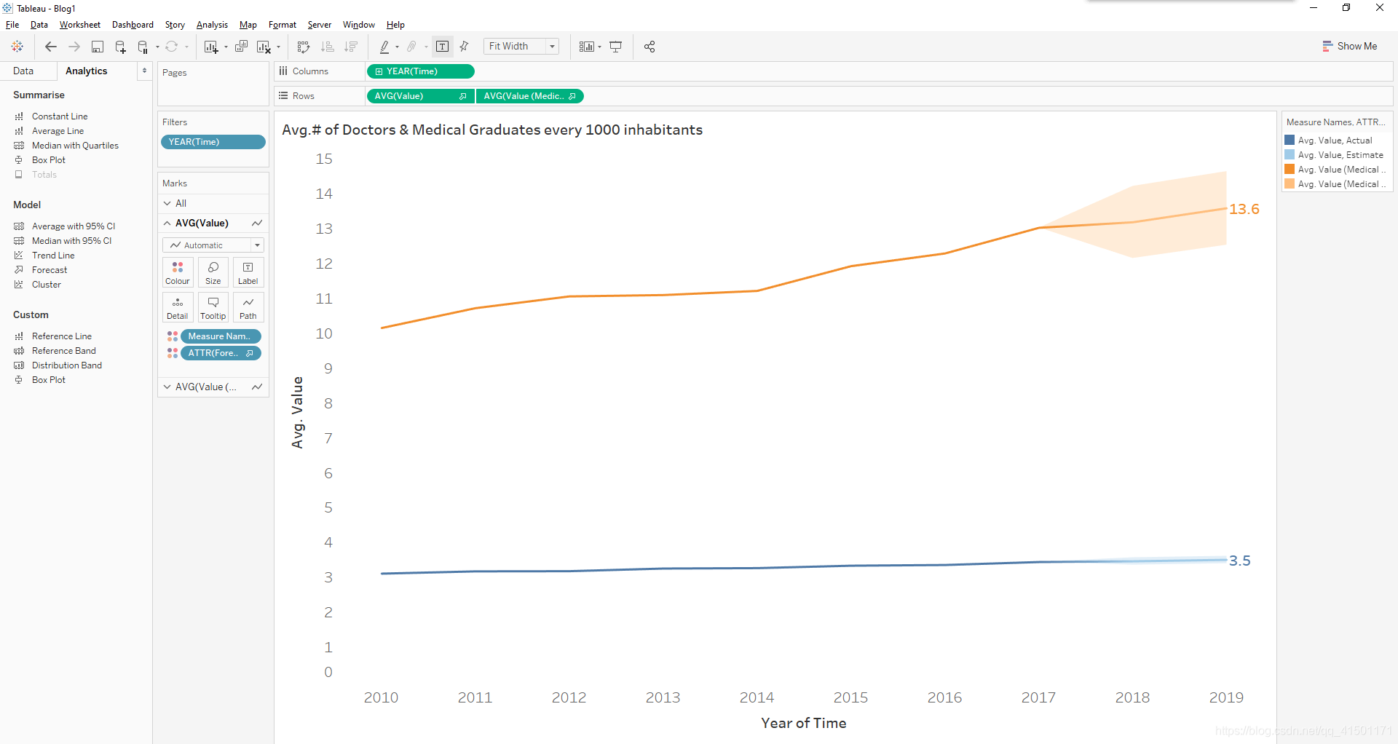Open the Format menu
The height and width of the screenshot is (744, 1398).
(x=283, y=25)
